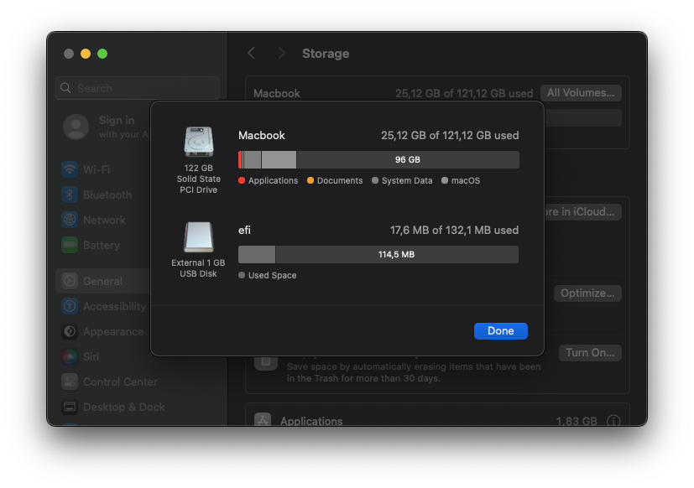694x488 pixels.
Task: Click the Wi-Fi icon in sidebar
Action: tap(70, 169)
